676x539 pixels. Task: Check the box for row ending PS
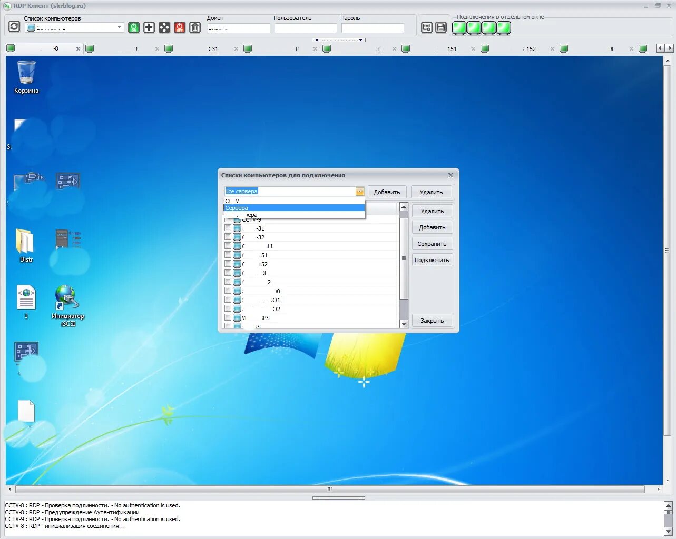tap(228, 317)
